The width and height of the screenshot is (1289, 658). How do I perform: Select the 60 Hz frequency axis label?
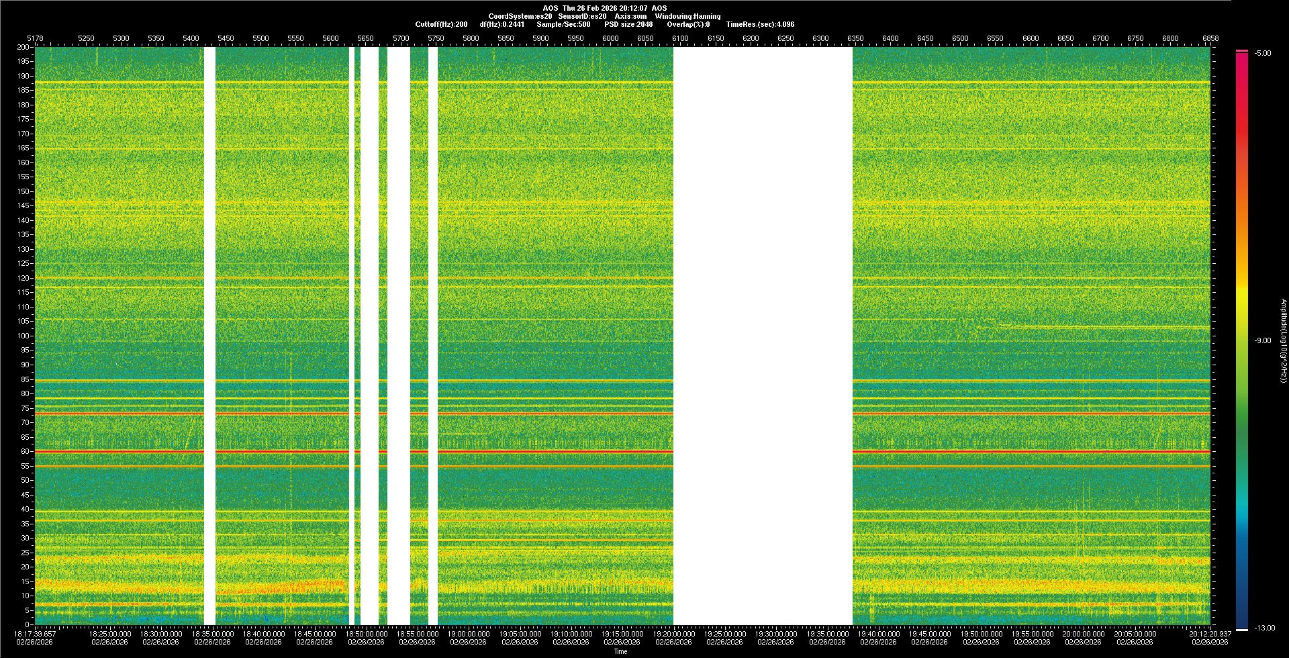point(24,452)
